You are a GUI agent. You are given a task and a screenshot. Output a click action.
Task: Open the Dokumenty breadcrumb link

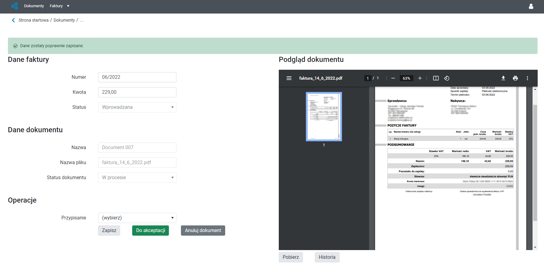64,20
